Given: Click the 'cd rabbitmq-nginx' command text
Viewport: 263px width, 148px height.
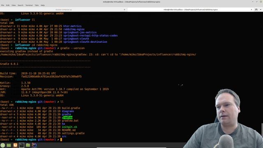Looking at the screenshot, I should click(44, 45).
